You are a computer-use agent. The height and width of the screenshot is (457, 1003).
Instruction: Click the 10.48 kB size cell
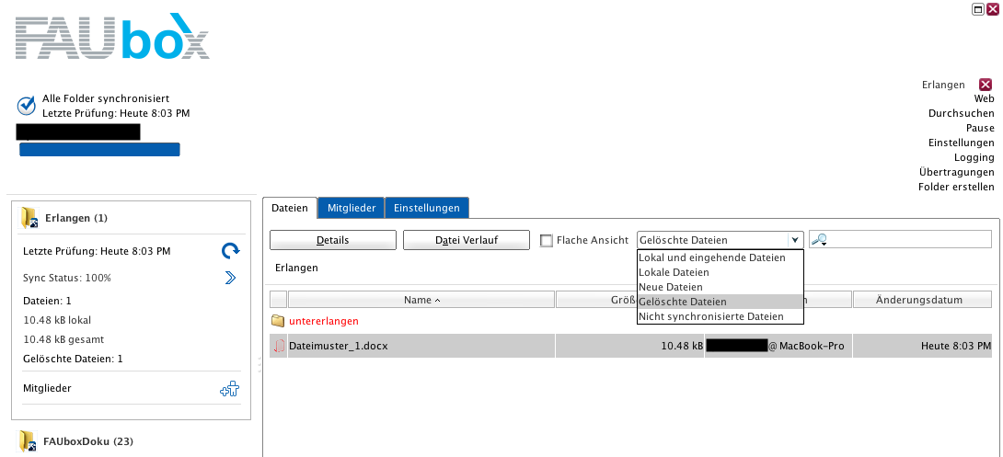[629, 346]
